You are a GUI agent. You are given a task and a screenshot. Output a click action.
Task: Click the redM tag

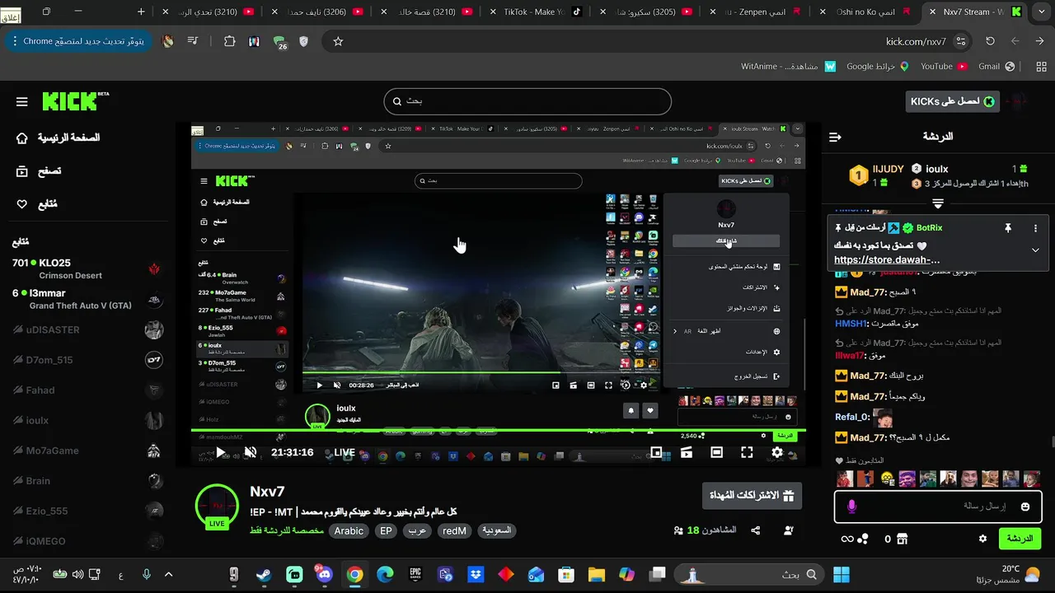coord(454,531)
